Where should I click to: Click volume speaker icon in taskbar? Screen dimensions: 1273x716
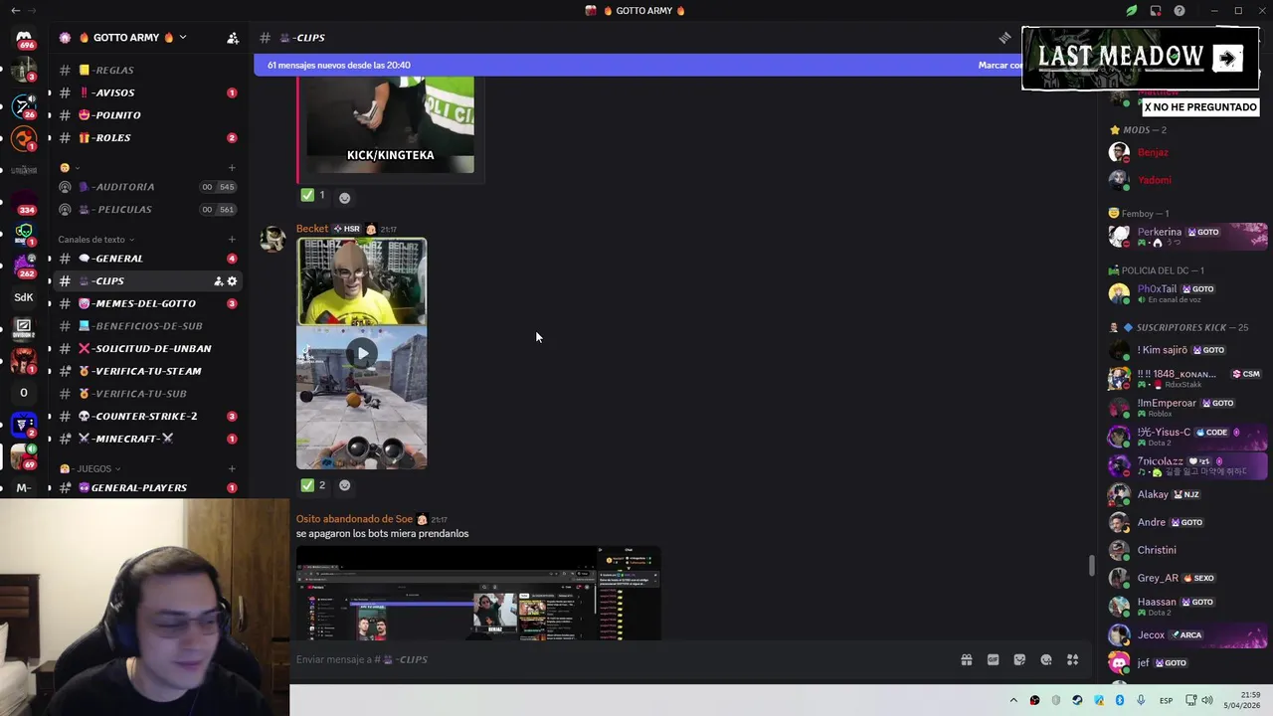coord(1207,700)
